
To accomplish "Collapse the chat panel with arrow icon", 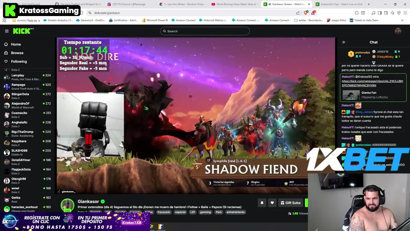I will (x=344, y=42).
